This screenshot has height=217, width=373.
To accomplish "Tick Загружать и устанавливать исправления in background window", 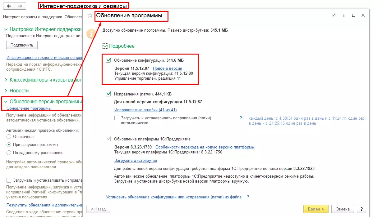I will click(9, 180).
